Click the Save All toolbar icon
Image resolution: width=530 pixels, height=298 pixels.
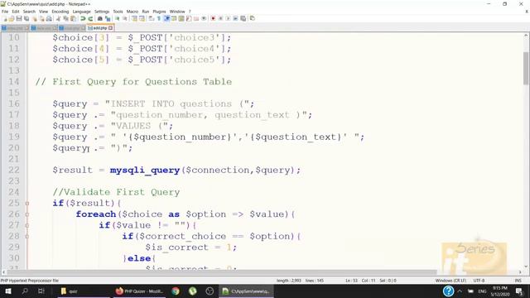click(26, 18)
